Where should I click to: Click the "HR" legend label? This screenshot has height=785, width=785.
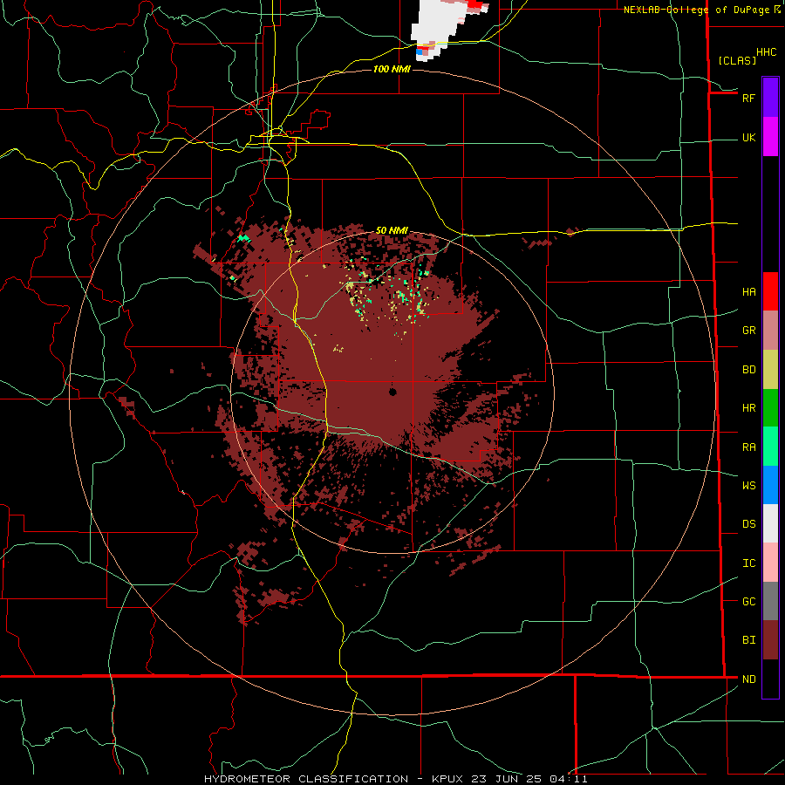(748, 408)
